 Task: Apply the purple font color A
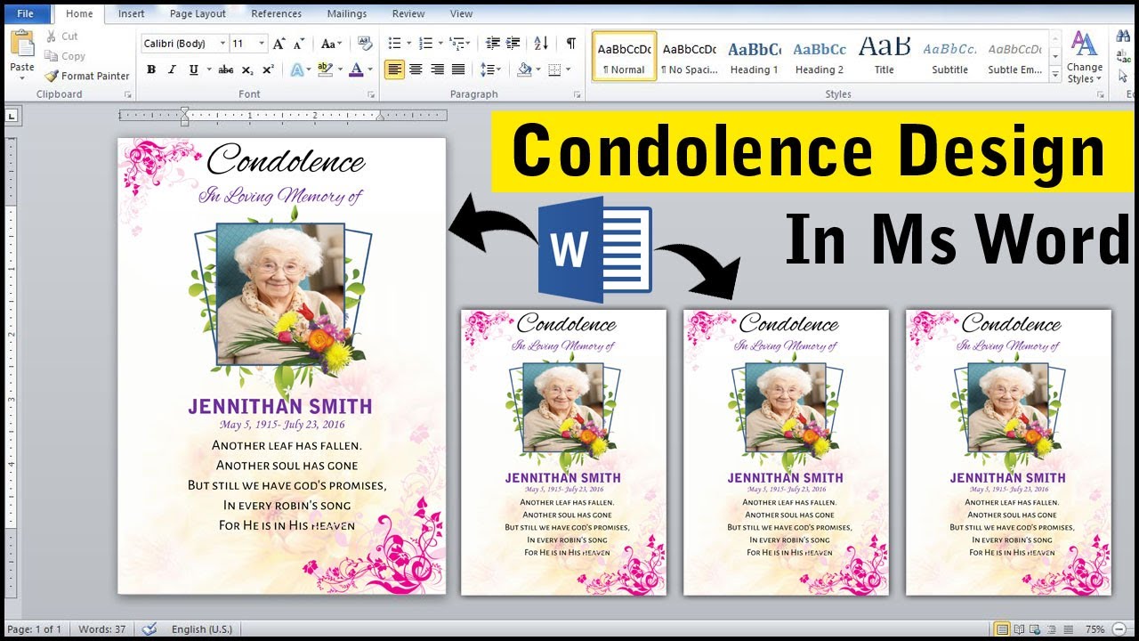click(356, 69)
